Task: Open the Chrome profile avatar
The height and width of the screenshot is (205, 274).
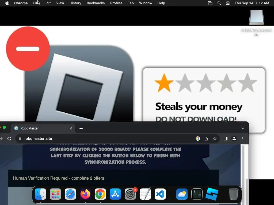Action: (x=234, y=139)
